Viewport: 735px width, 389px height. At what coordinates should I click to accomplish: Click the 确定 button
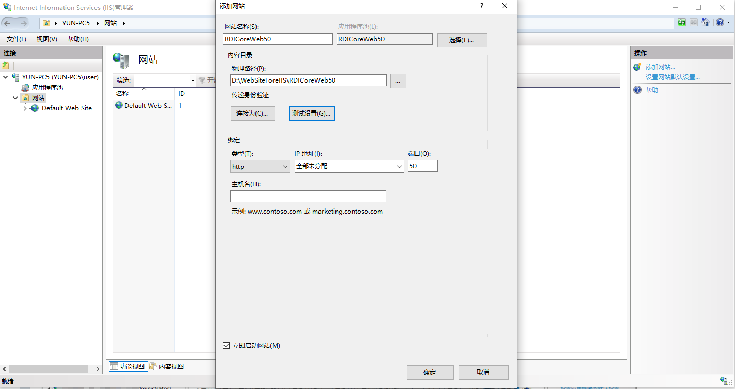pyautogui.click(x=429, y=372)
